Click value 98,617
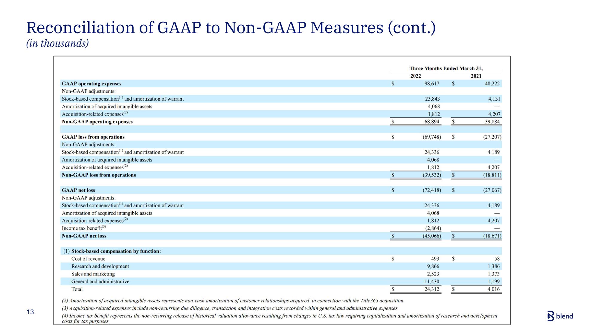This screenshot has width=598, height=336. point(432,84)
